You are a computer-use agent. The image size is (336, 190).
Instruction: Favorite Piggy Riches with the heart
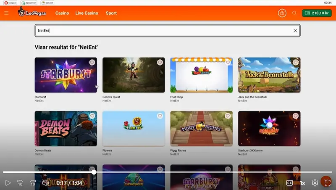(228, 116)
